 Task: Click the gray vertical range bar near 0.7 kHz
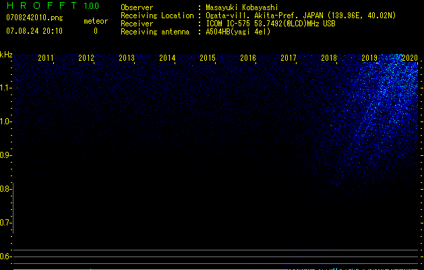point(13,208)
